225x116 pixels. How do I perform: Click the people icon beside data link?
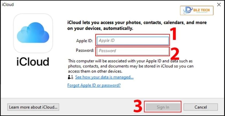(71, 77)
